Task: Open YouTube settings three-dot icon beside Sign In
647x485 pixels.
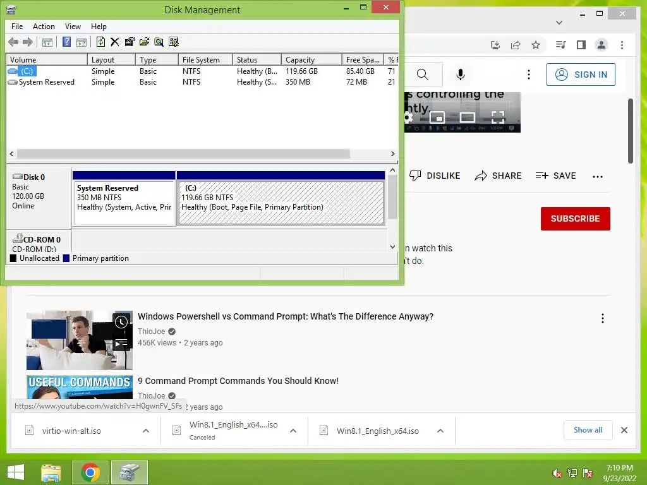Action: 529,75
